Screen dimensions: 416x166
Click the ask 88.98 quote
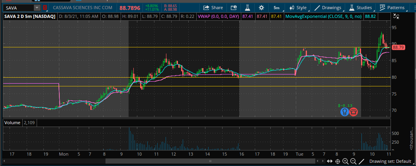tap(170, 10)
